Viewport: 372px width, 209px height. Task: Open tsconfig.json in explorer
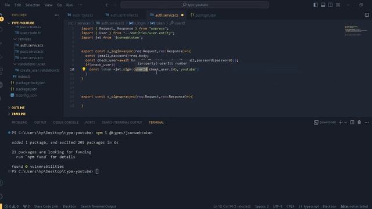pos(26,95)
